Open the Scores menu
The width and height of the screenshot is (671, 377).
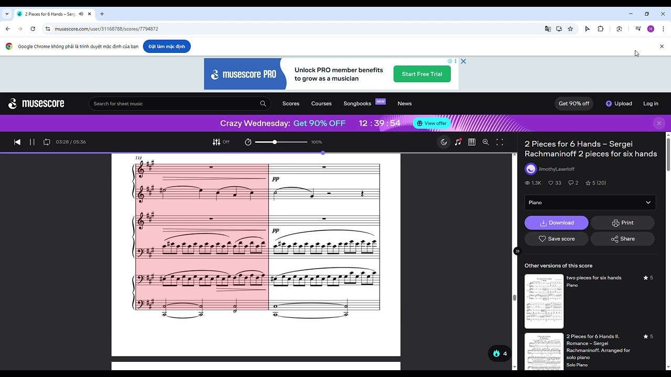[x=291, y=104]
